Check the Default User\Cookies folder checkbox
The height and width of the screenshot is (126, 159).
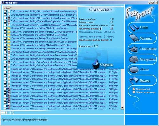click(5, 28)
